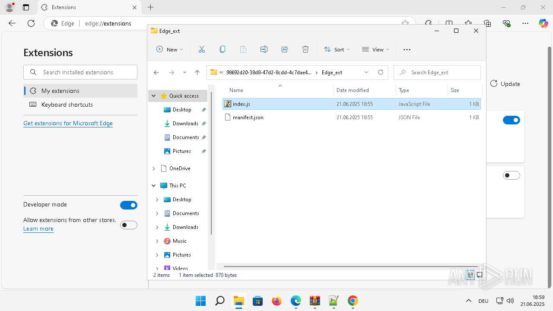The width and height of the screenshot is (553, 311).
Task: Open the New dropdown in Explorer
Action: 170,49
